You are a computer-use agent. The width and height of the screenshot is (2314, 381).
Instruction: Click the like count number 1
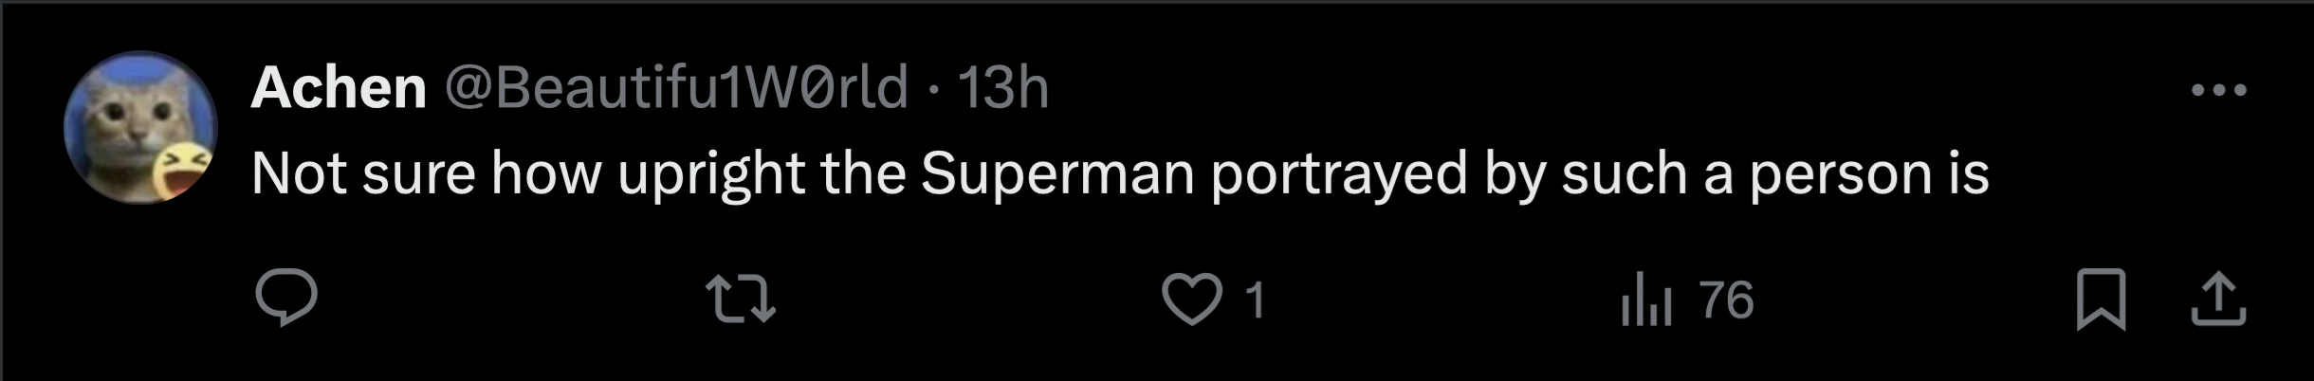(1254, 300)
